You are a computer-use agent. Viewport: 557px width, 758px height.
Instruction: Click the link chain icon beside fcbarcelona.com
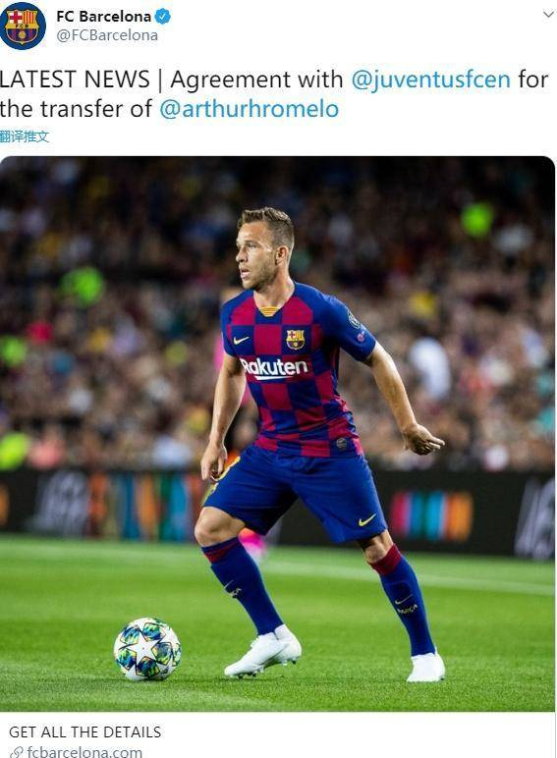tap(18, 752)
